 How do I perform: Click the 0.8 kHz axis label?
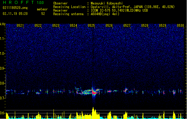3,83
